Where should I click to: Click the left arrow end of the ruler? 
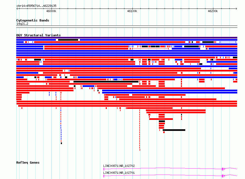coord(17,9)
